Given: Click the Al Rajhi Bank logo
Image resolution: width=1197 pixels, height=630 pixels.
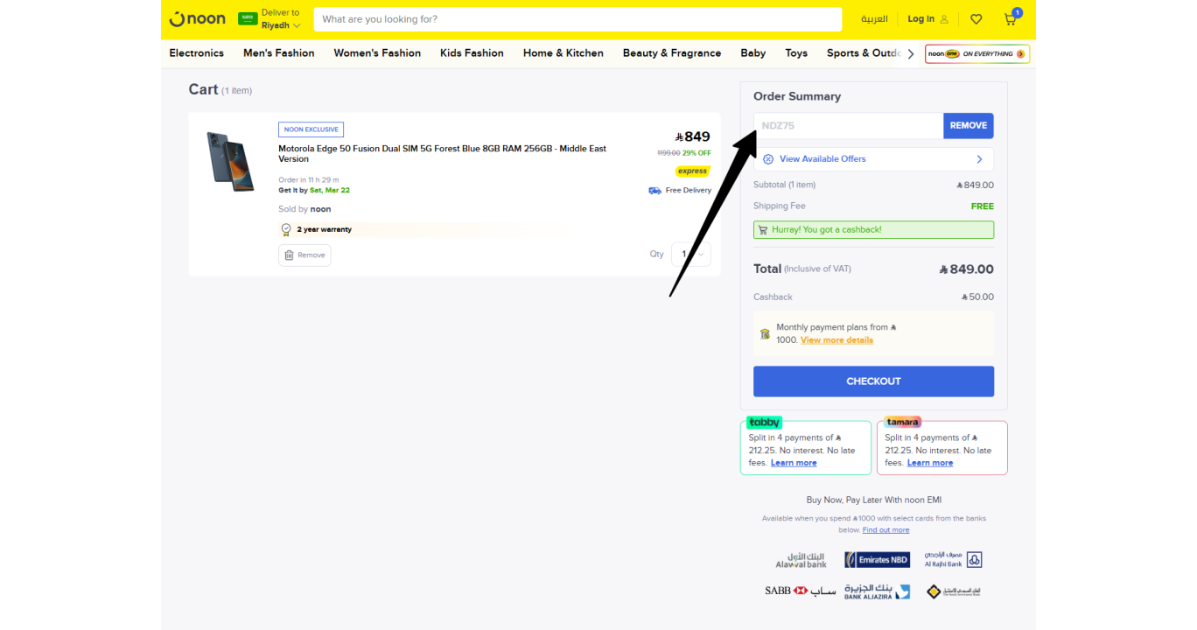Looking at the screenshot, I should coord(953,560).
